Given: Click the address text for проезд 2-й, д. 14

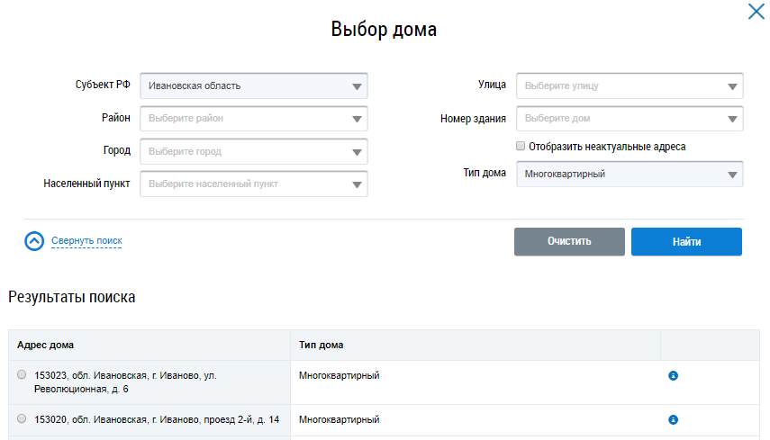Looking at the screenshot, I should (x=157, y=419).
